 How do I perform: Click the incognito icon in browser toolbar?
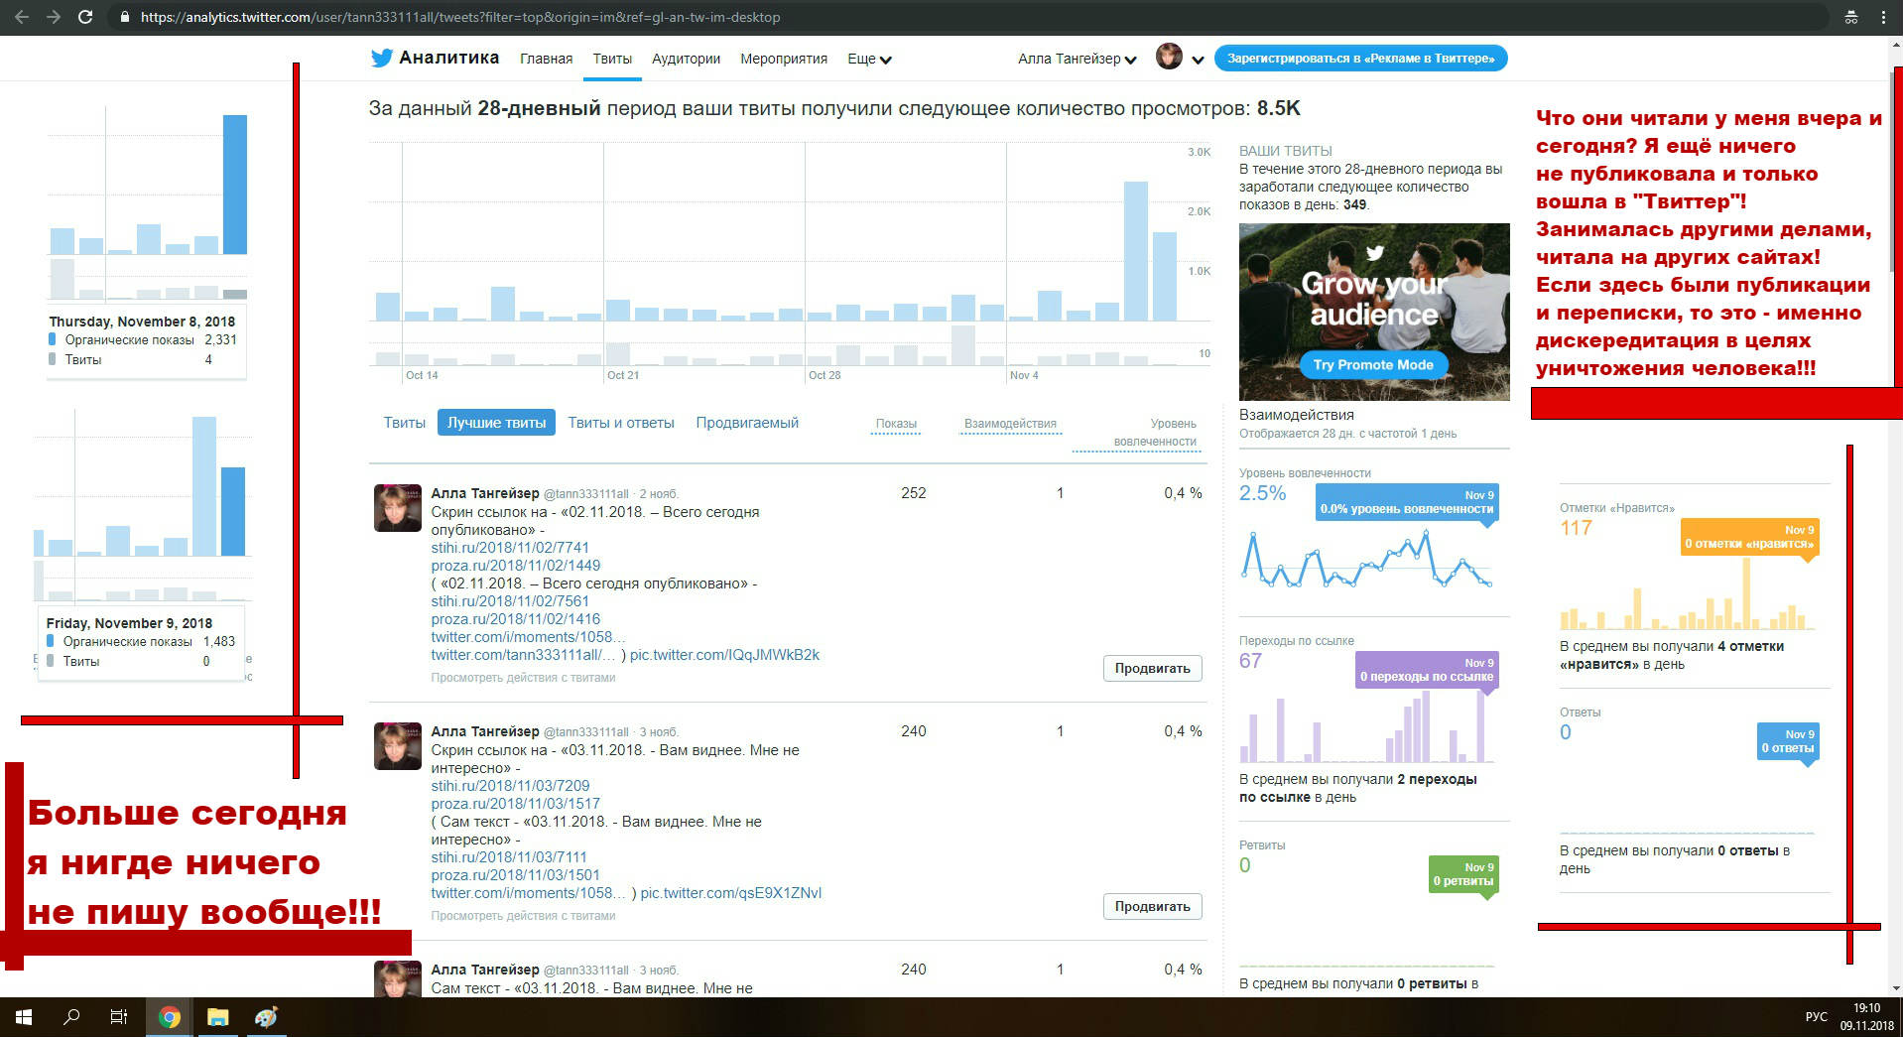click(1851, 17)
